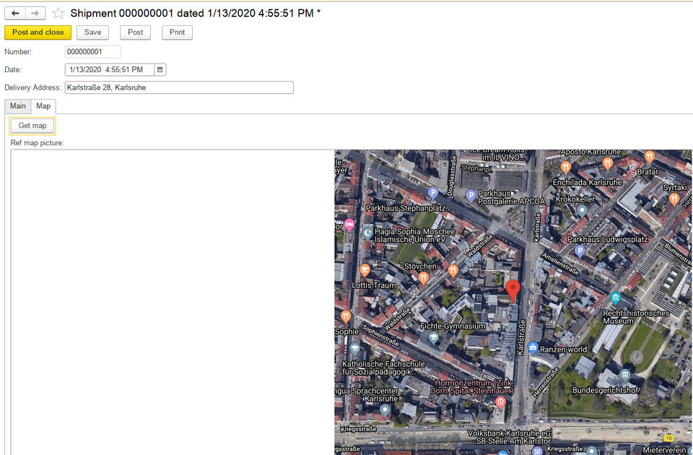Click the Mieterverein label on map
The height and width of the screenshot is (455, 693).
(x=665, y=450)
